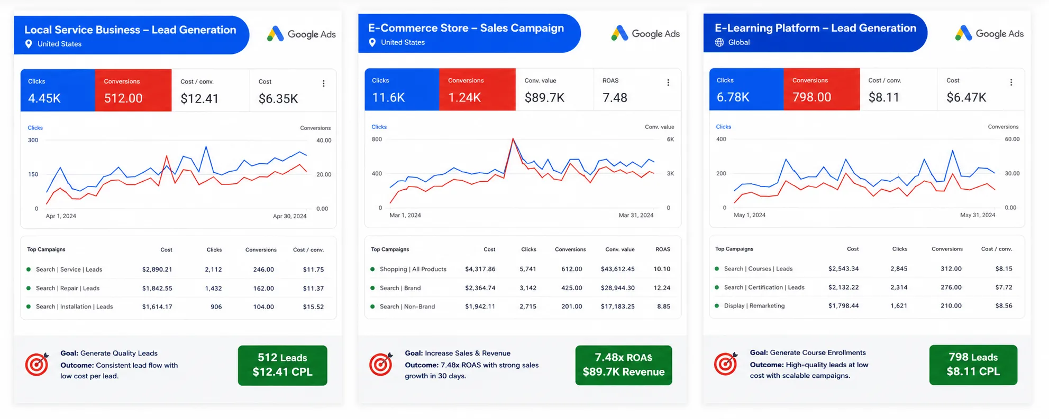The width and height of the screenshot is (1049, 419).
Task: Select the Cost / conv. $12.41 tile
Action: coord(211,90)
